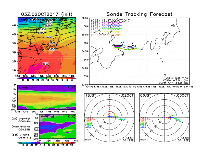Select the green (18Z) 03JST legend entry

(106, 29)
